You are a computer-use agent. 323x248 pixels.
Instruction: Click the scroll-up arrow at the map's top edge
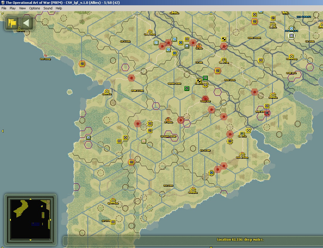point(211,13)
